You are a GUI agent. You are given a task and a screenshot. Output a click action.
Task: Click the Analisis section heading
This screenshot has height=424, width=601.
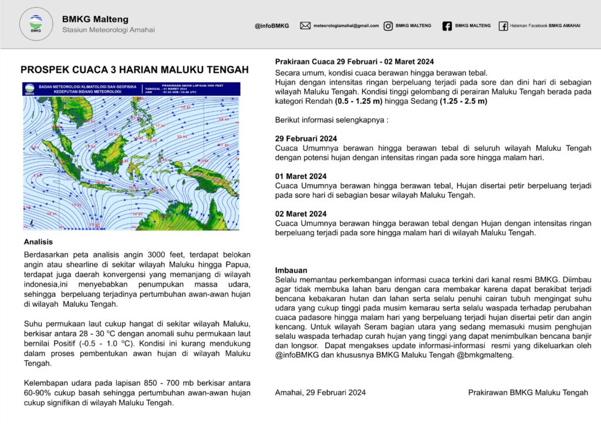[x=38, y=242]
